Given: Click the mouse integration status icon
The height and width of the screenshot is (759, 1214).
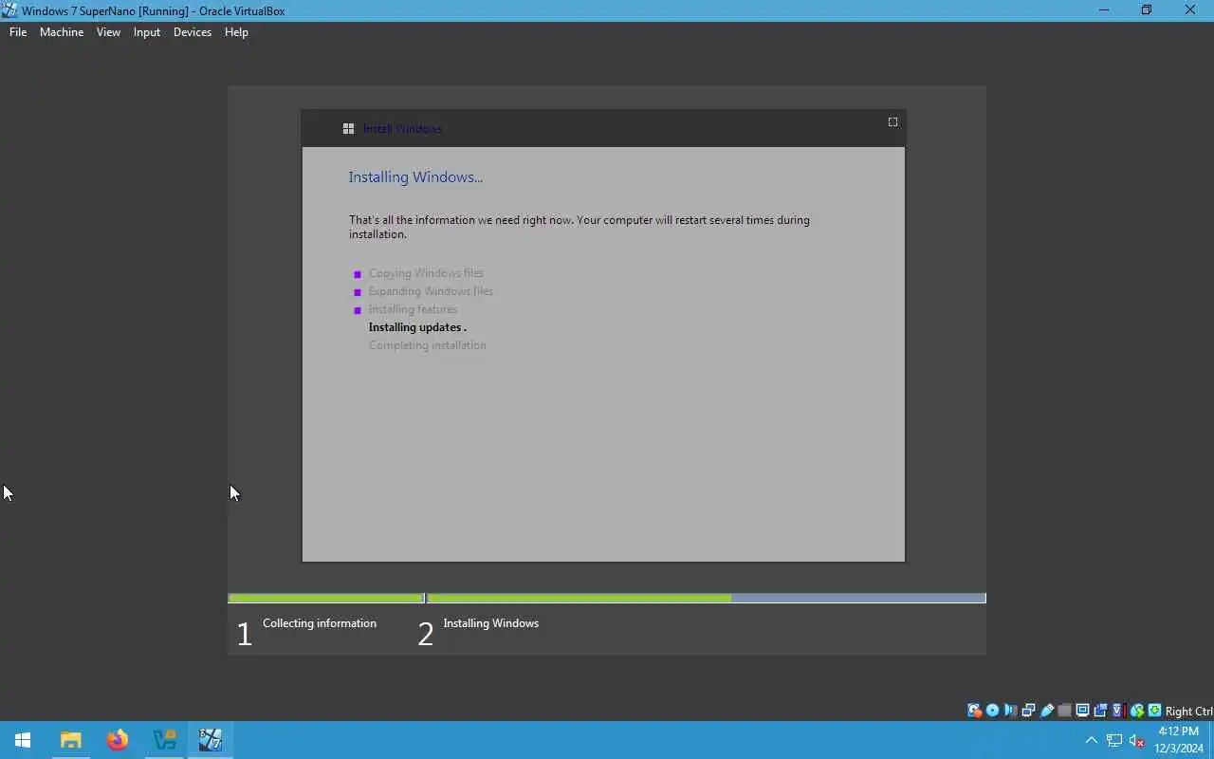Looking at the screenshot, I should (1136, 711).
